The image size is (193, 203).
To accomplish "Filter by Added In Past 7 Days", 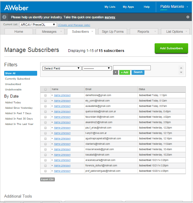I will tap(18, 113).
